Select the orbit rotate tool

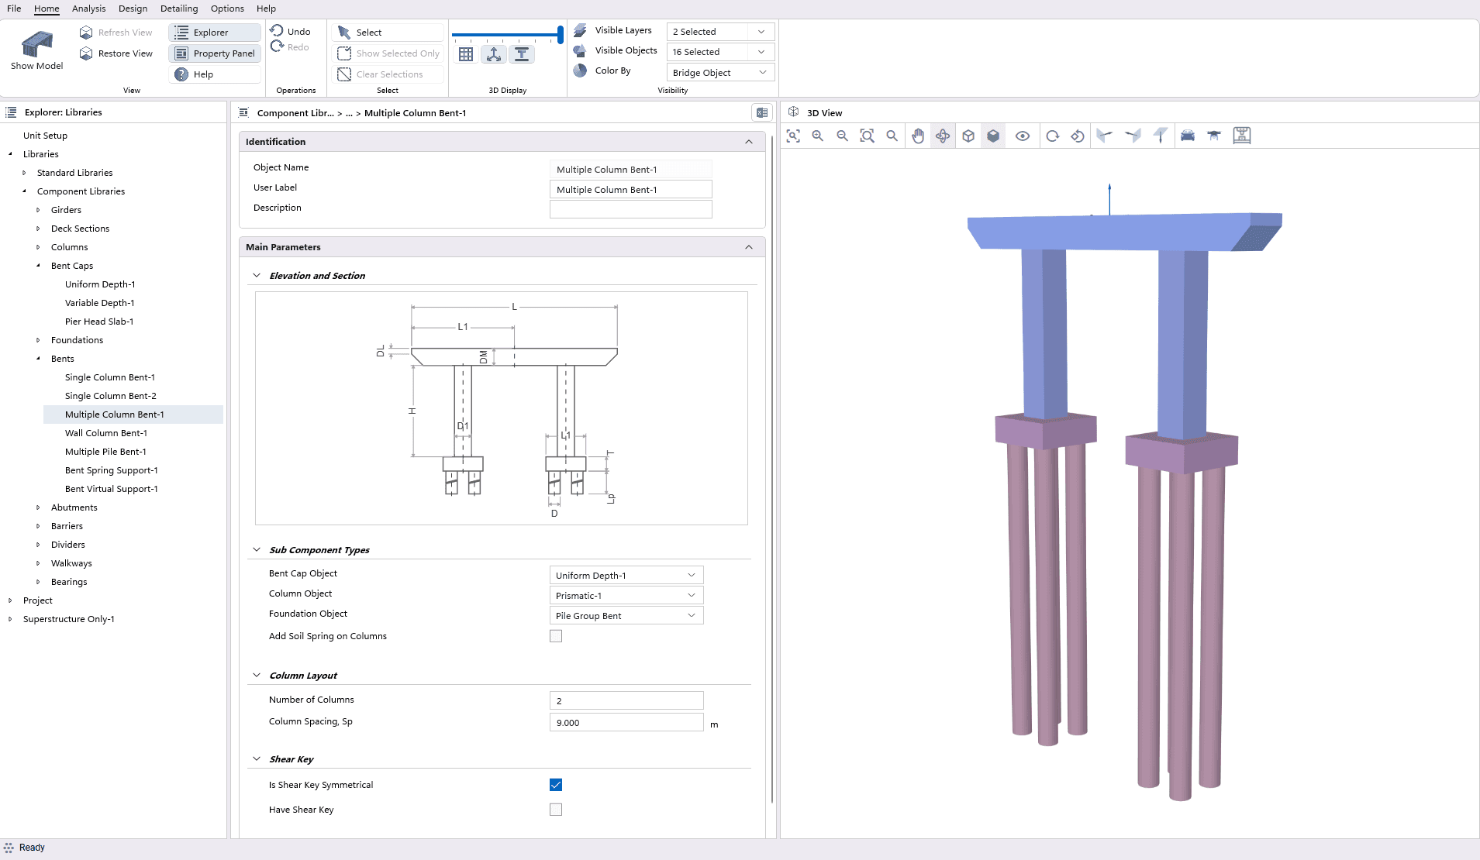click(x=943, y=136)
